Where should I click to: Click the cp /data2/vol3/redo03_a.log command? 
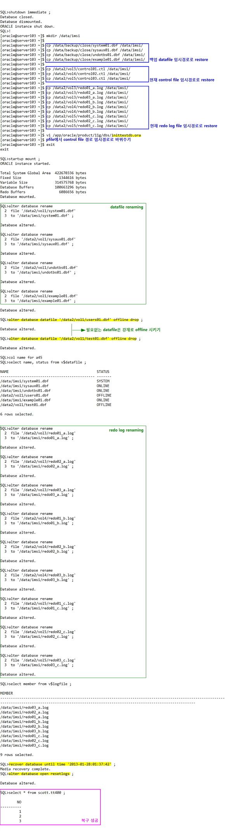click(x=87, y=97)
